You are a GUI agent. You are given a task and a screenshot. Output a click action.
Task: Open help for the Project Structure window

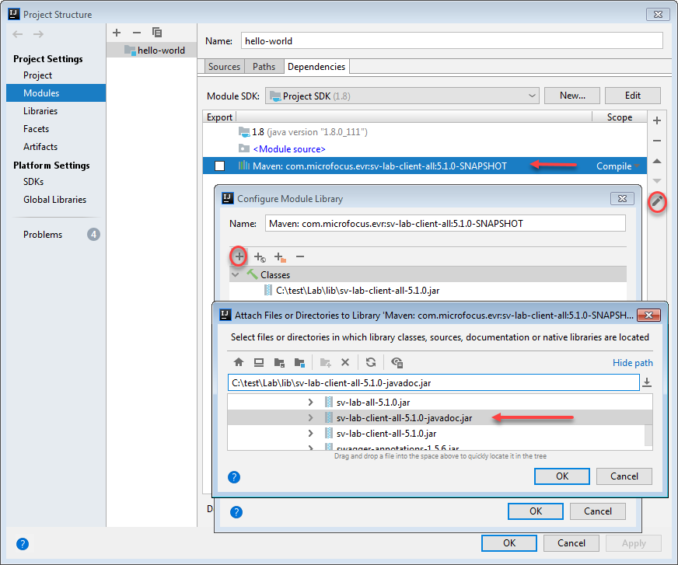23,544
